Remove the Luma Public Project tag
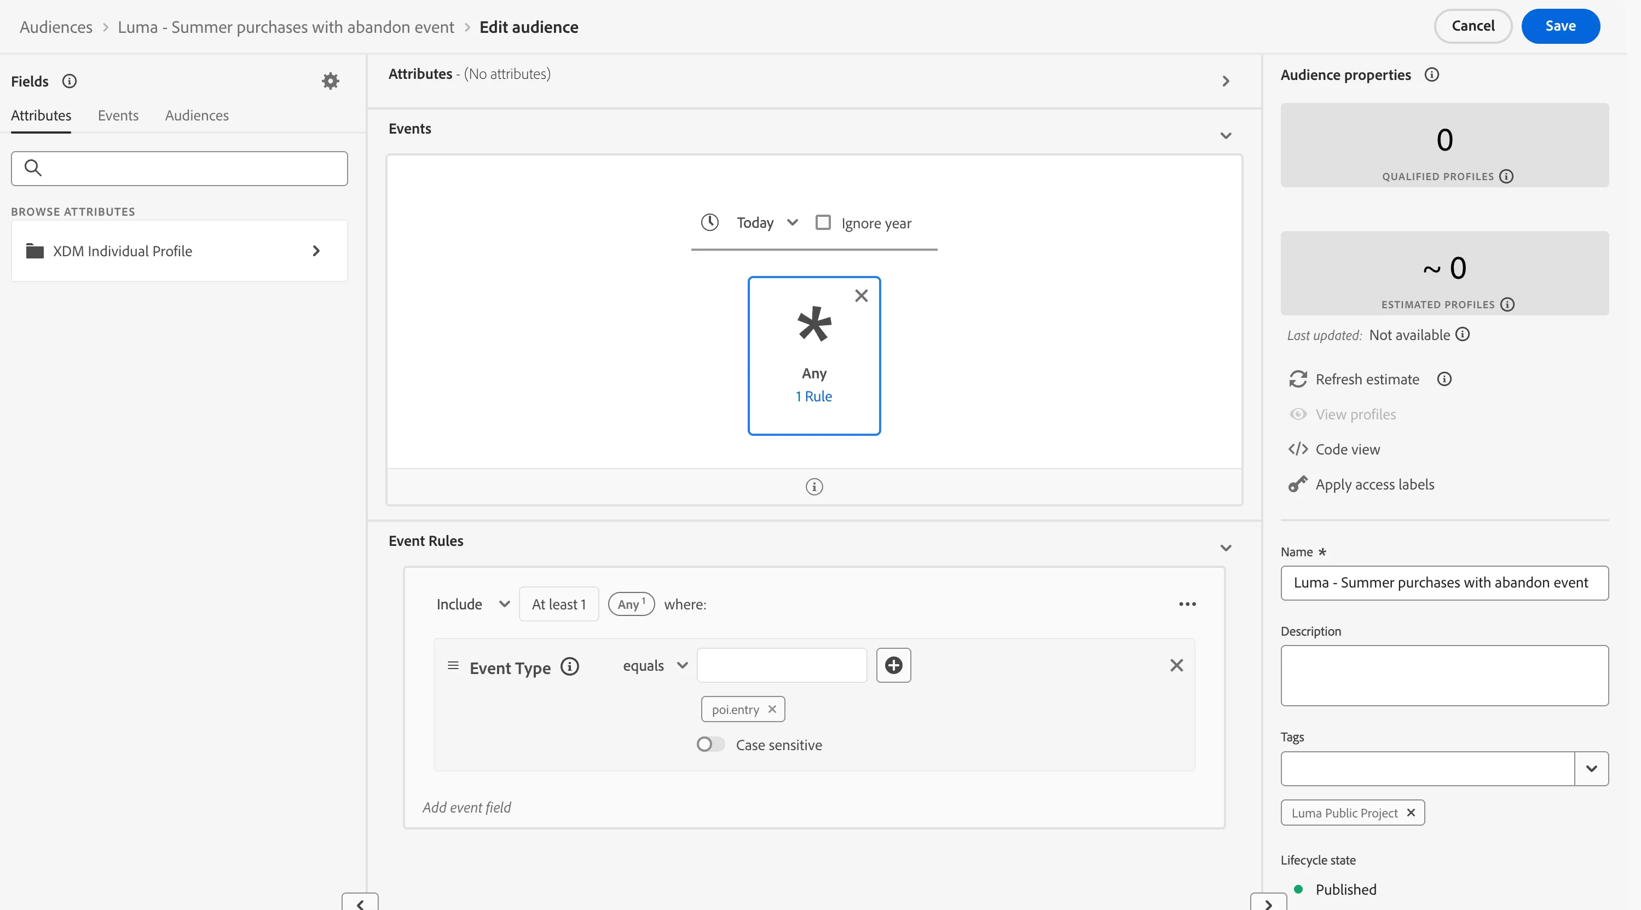The height and width of the screenshot is (910, 1641). click(1411, 813)
